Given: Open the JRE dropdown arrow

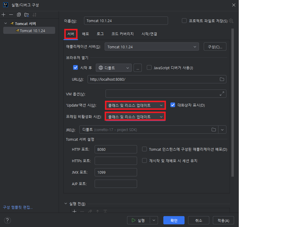Looking at the screenshot, I should coord(222,130).
